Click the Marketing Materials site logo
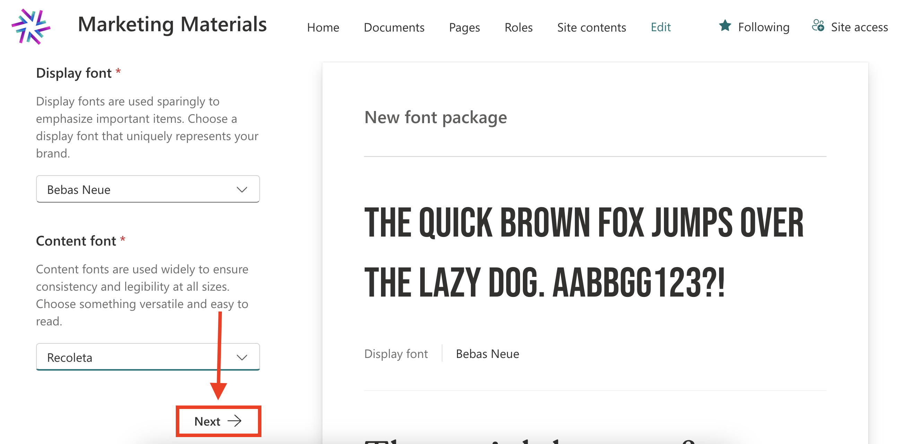This screenshot has width=898, height=444. pyautogui.click(x=31, y=26)
